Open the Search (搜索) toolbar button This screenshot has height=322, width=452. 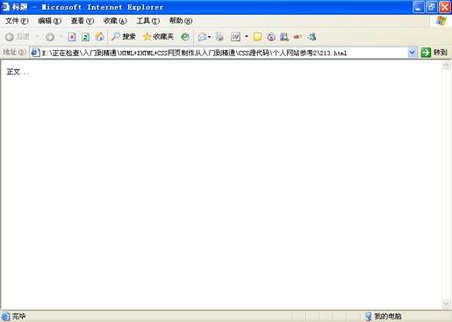pos(124,37)
